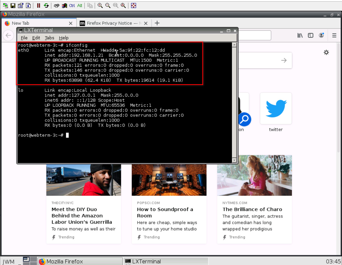Open the Tabs menu in LXTerminal
The width and height of the screenshot is (342, 265).
(49, 38)
